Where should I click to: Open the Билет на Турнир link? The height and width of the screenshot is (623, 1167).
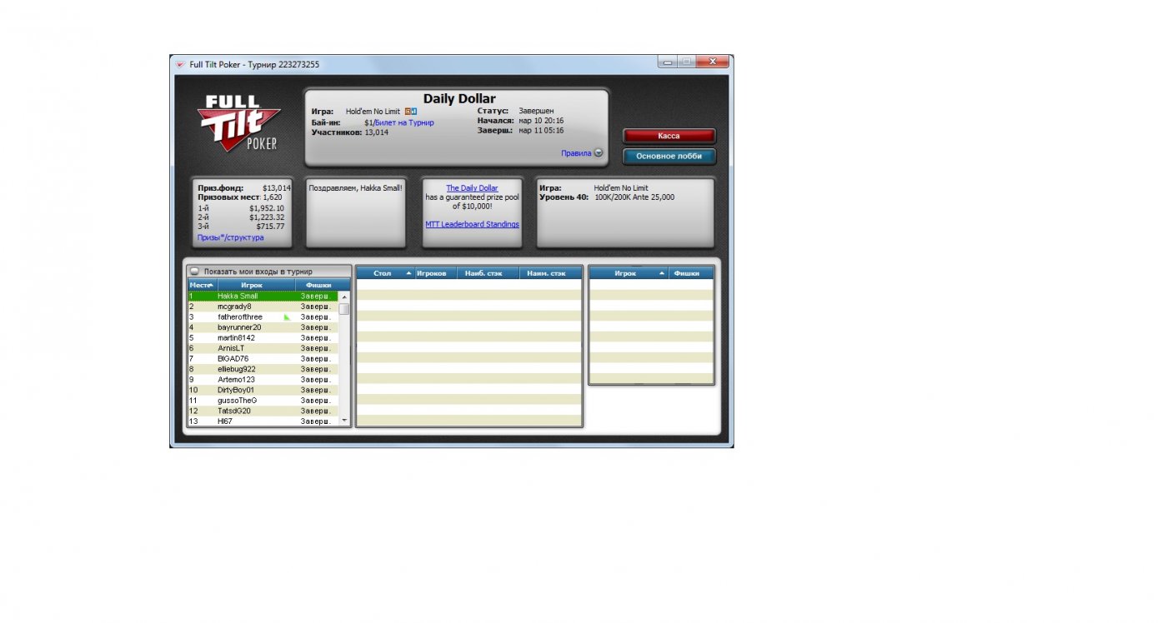pyautogui.click(x=404, y=122)
